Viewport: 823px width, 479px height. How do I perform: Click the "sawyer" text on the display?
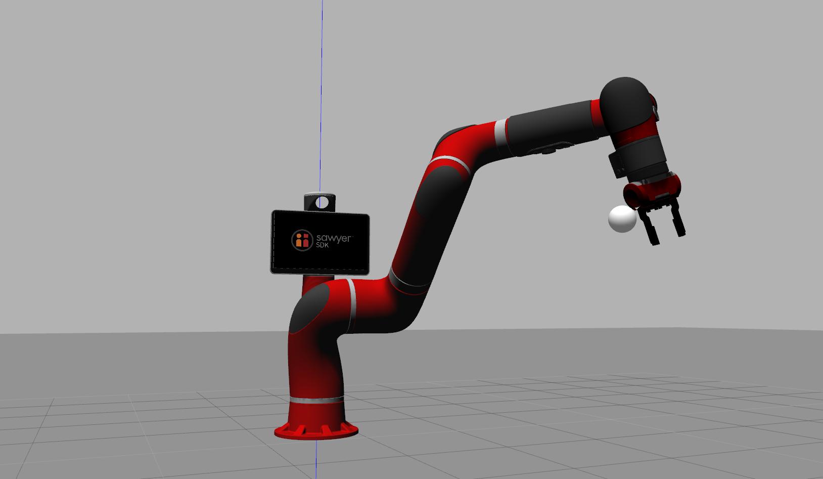(x=334, y=238)
